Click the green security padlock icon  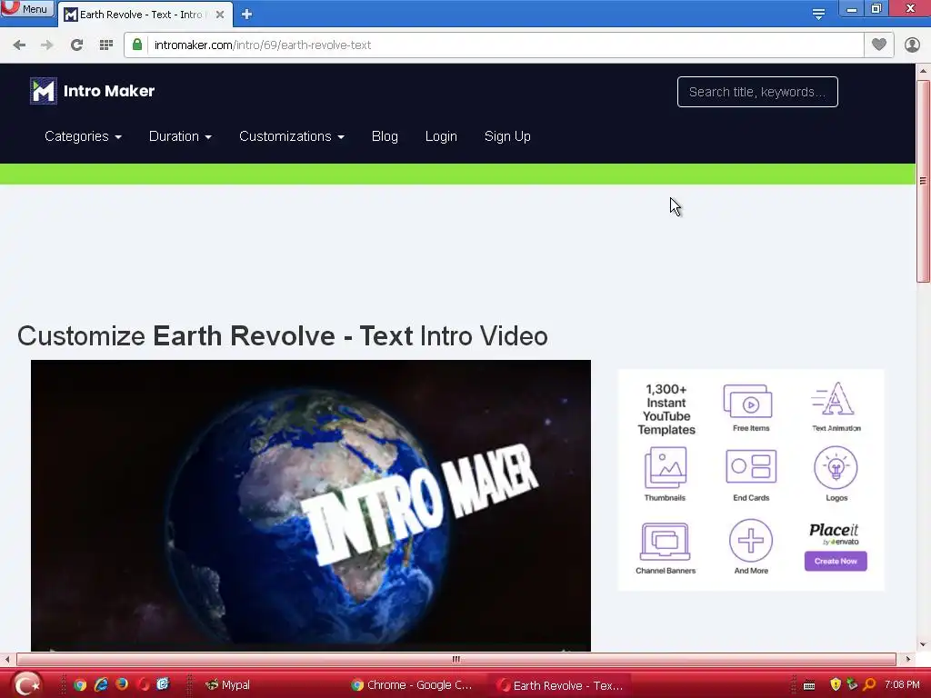click(137, 45)
